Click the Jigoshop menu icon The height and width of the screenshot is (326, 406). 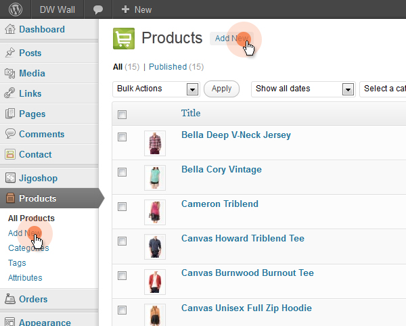click(x=10, y=178)
